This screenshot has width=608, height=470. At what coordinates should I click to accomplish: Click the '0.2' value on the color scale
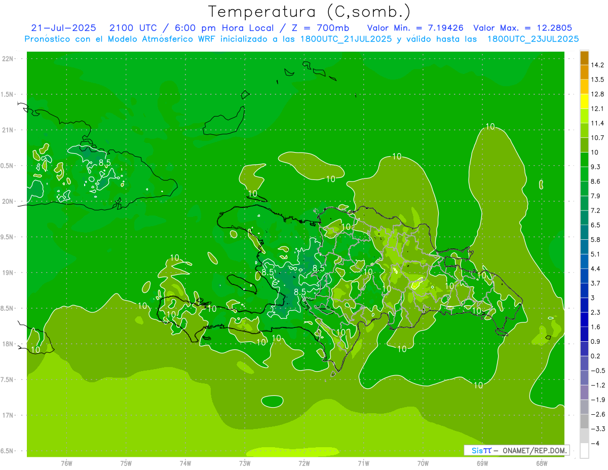point(596,356)
